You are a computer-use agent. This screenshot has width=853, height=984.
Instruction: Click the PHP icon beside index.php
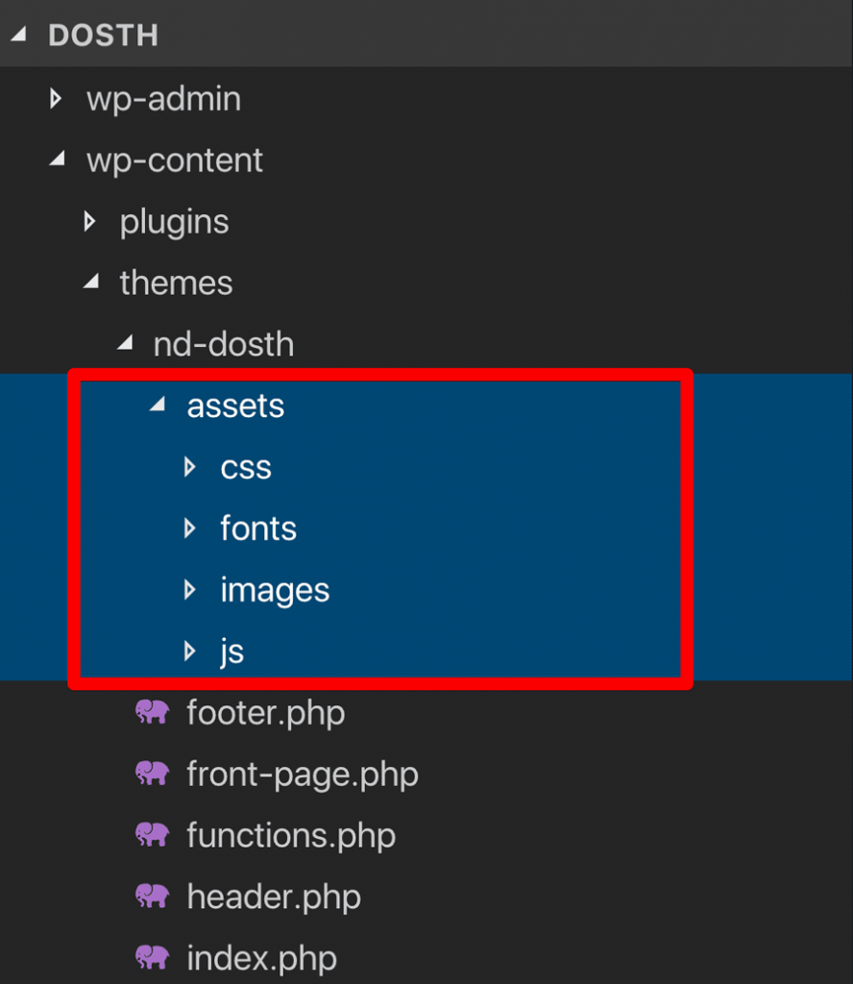pos(153,958)
